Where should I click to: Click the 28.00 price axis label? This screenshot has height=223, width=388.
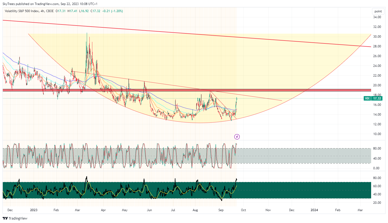[377, 46]
